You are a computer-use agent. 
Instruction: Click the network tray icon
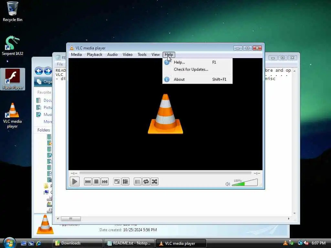point(300,243)
